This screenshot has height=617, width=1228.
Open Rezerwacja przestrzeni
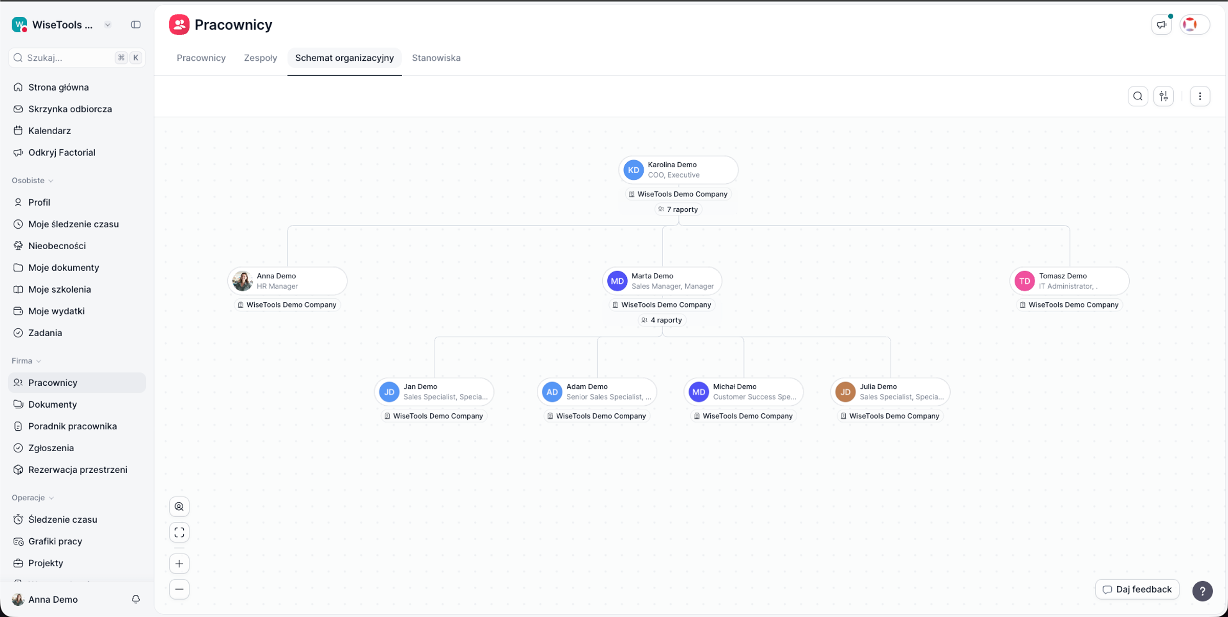point(77,470)
